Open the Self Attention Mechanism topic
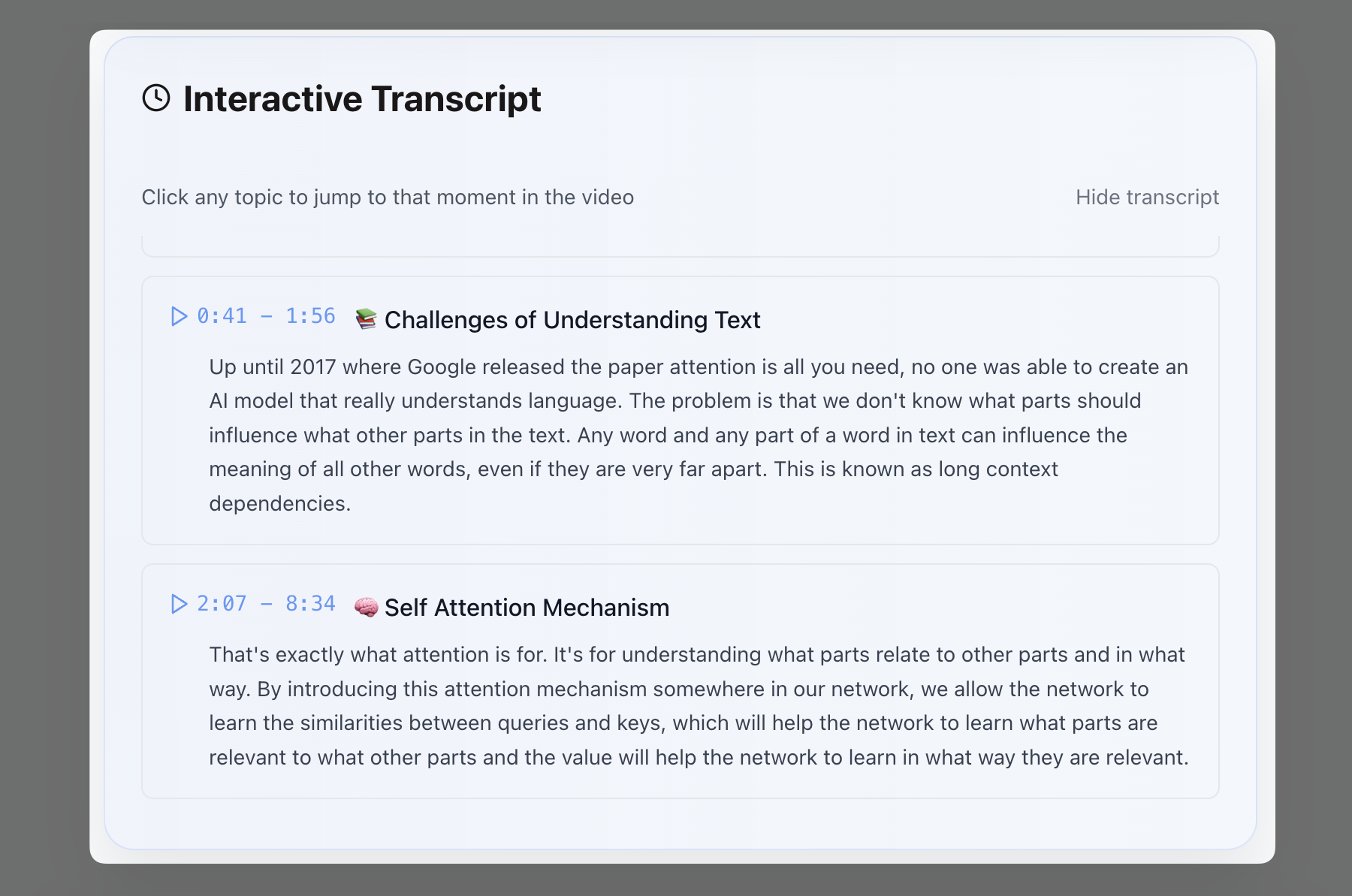Viewport: 1352px width, 896px height. coord(527,608)
